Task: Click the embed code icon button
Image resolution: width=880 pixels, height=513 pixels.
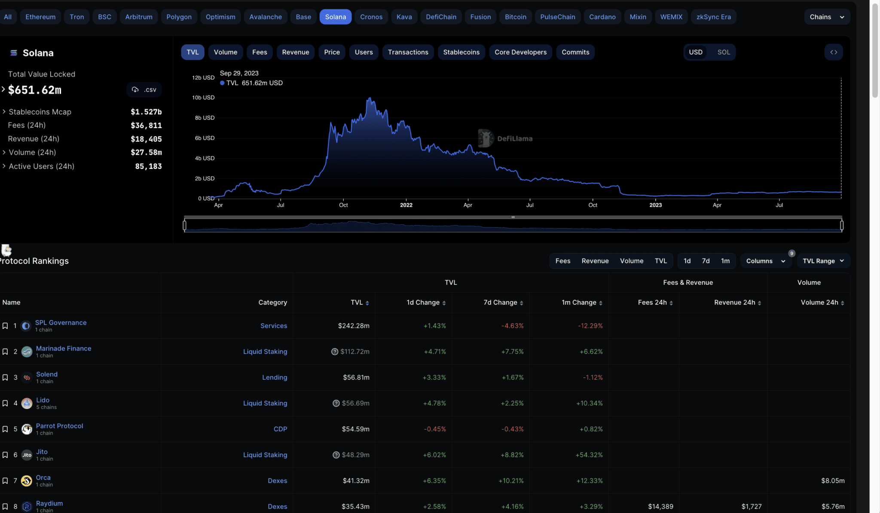Action: (833, 52)
